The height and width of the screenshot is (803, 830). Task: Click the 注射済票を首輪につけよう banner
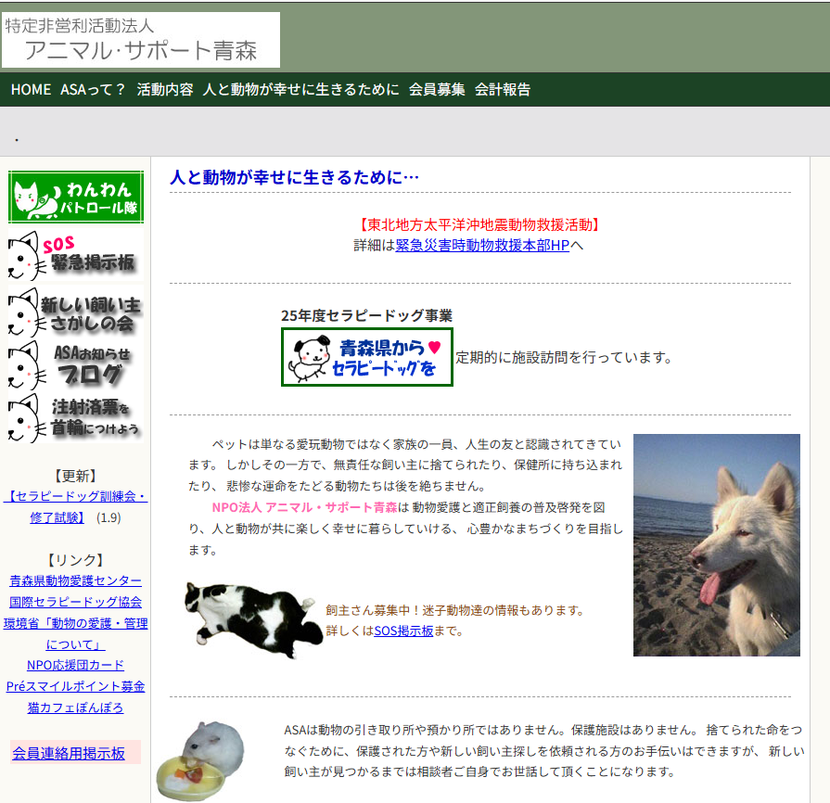74,417
